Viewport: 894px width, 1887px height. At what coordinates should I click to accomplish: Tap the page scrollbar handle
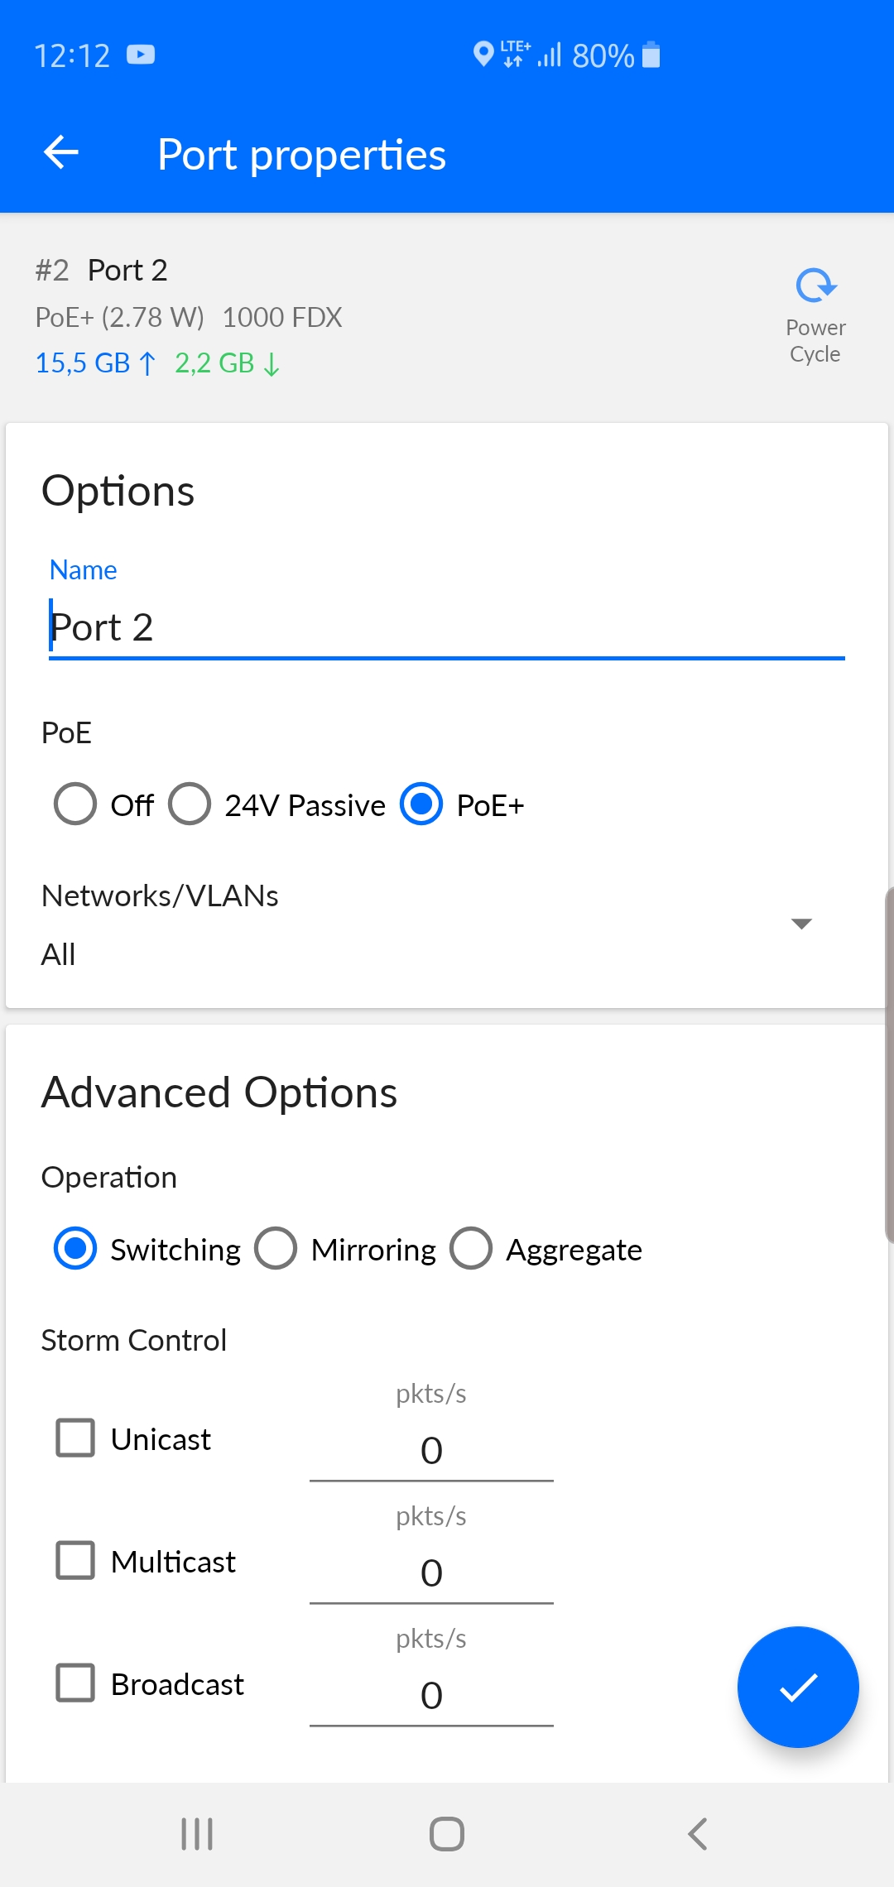[x=888, y=1064]
